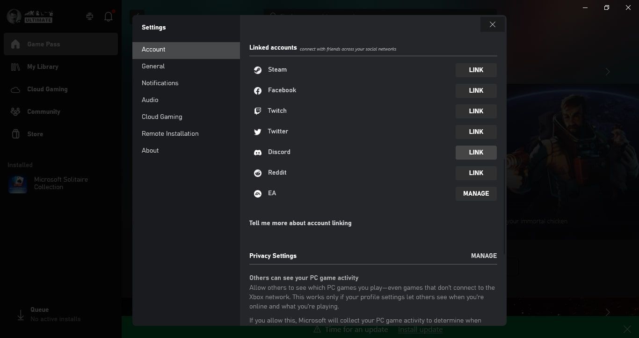Viewport: 639px width, 338px height.
Task: Click the Settings panel vertical scrollbar
Action: pos(504,206)
